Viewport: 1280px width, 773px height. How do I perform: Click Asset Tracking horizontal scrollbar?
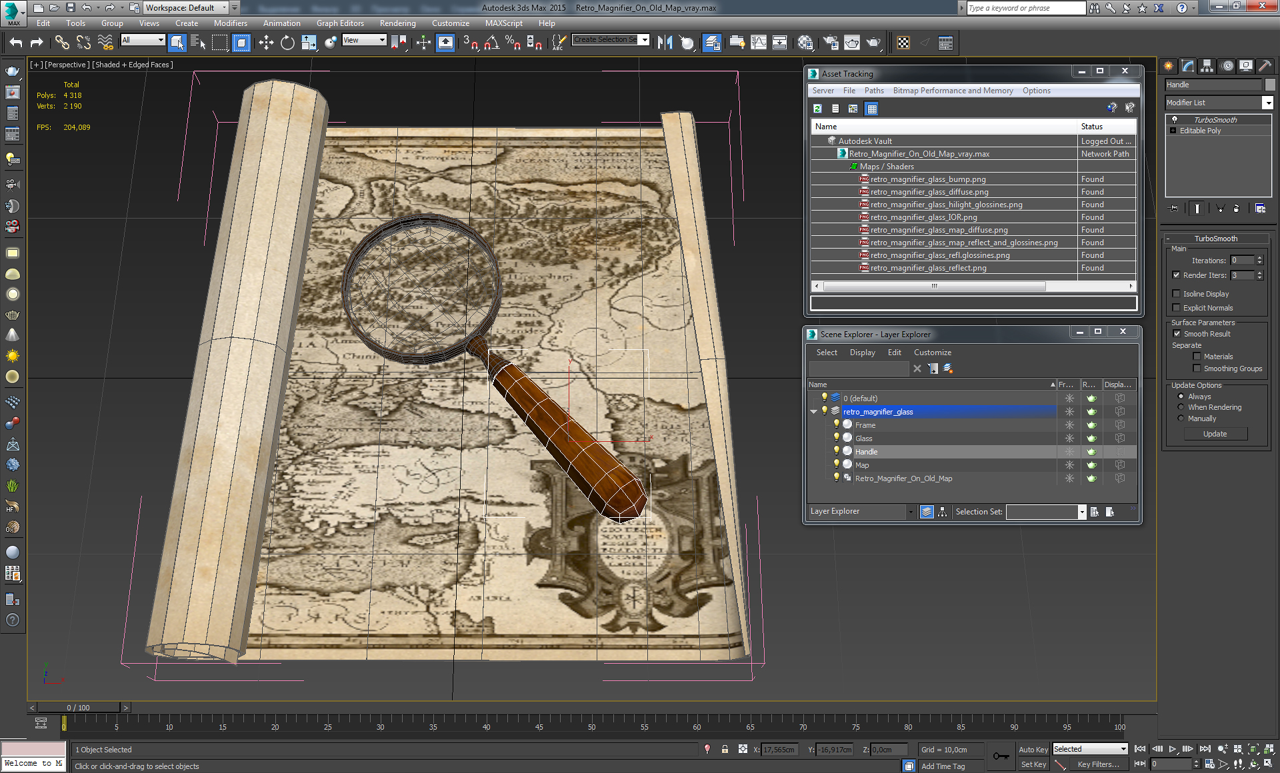click(933, 286)
